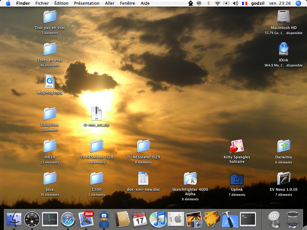Launch Xcode from the Dock
Viewport: 307px width, 230px height.
pyautogui.click(x=230, y=220)
